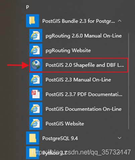Click the PostGIS Bundle folder icon

pyautogui.click(x=32, y=21)
